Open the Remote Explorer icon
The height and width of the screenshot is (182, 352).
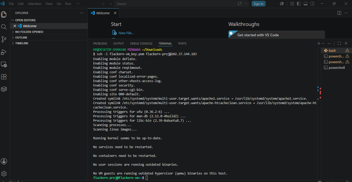click(x=4, y=64)
